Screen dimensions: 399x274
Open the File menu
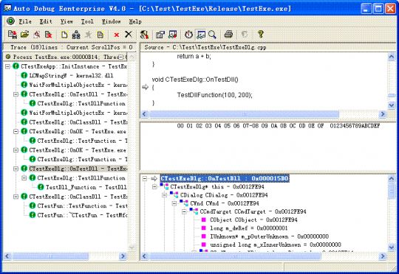pos(25,21)
